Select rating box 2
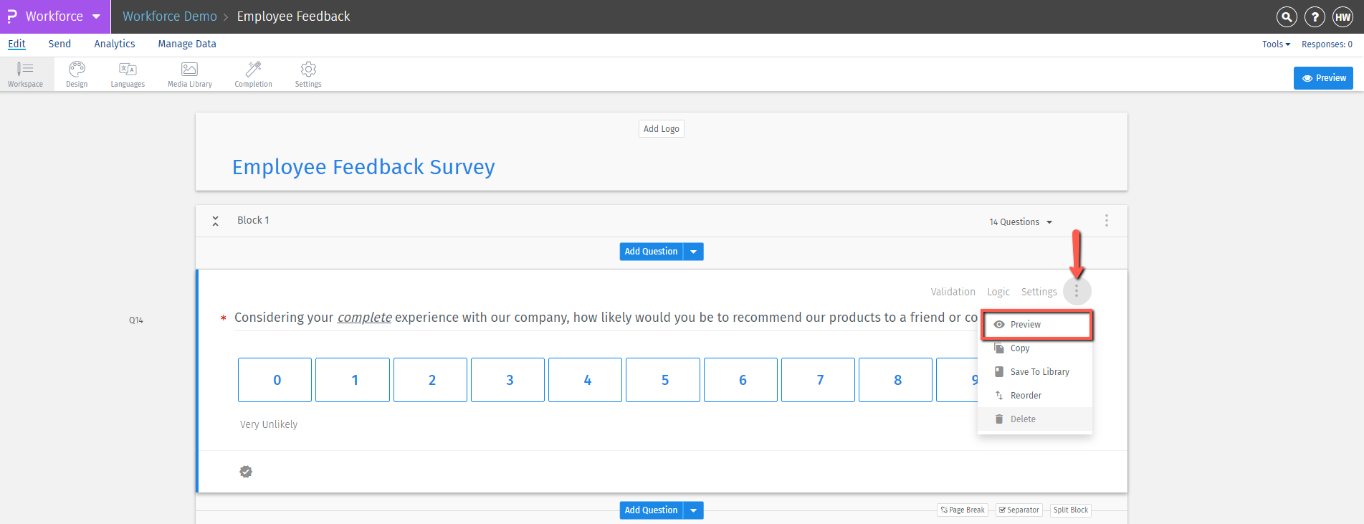Screen dimensions: 1364x524 coord(430,380)
